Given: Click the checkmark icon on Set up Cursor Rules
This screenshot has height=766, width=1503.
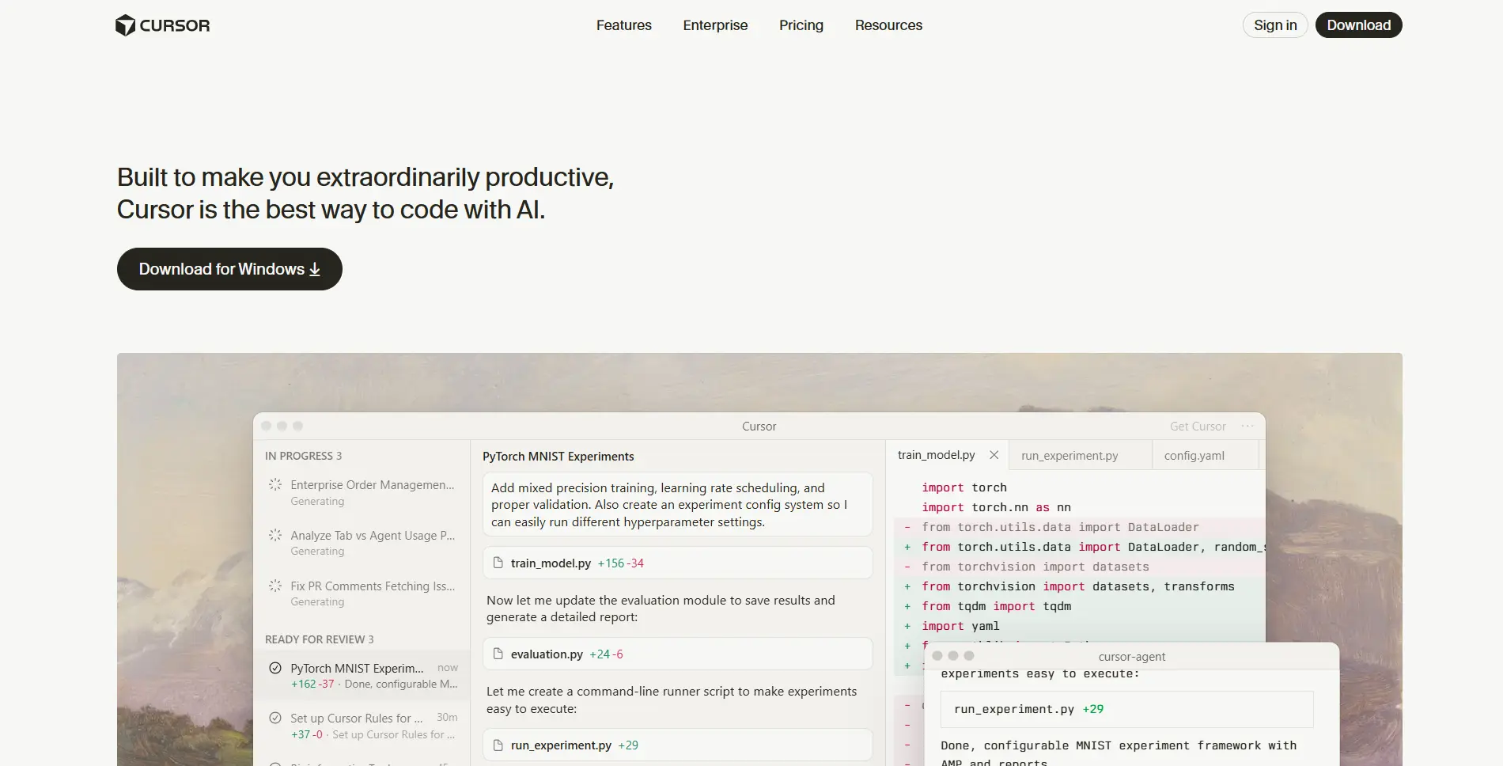Looking at the screenshot, I should tap(275, 718).
